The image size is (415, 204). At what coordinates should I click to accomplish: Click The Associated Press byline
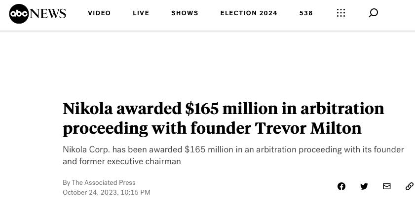click(103, 183)
